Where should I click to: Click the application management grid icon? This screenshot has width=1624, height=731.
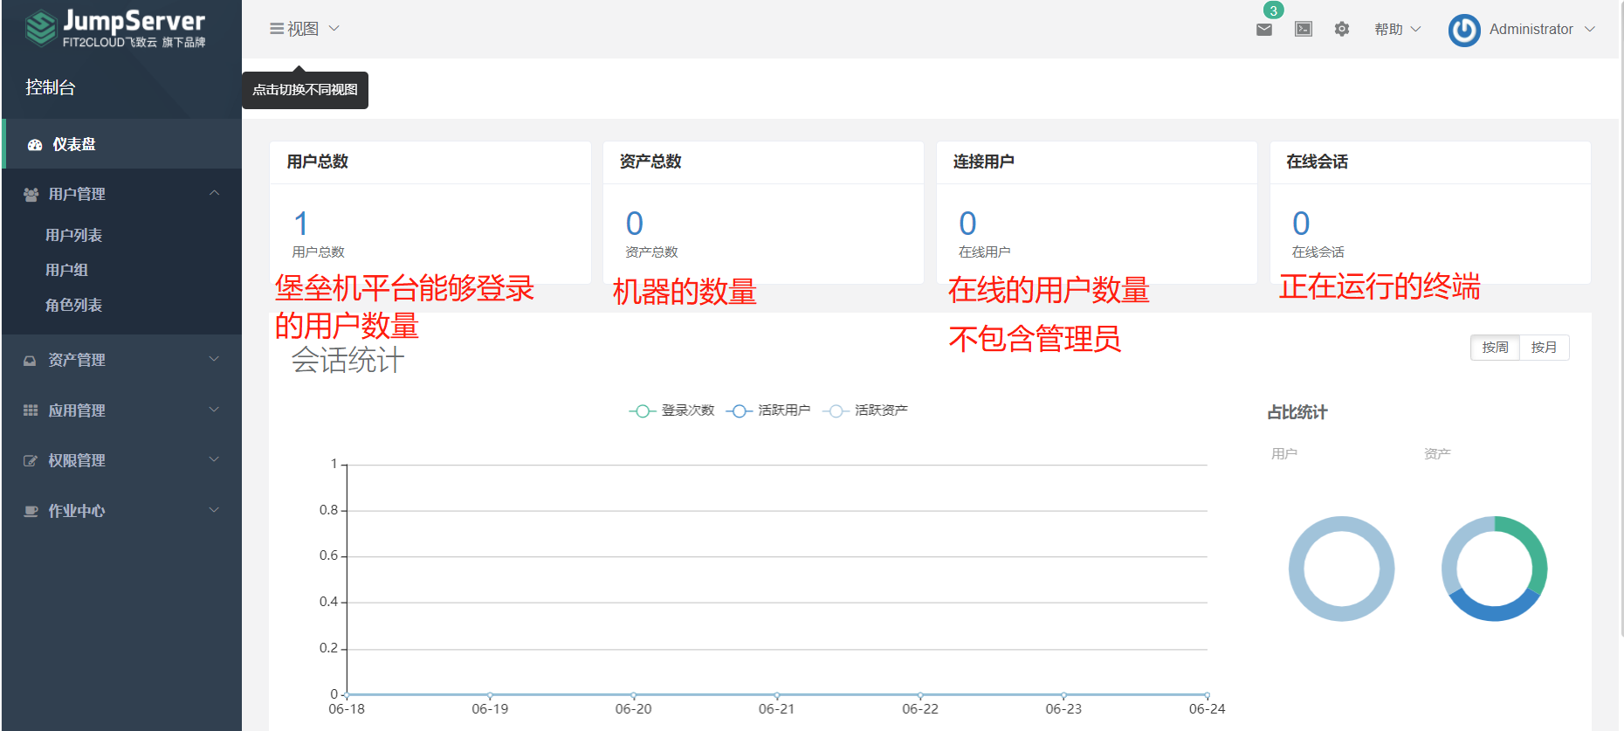click(x=31, y=410)
